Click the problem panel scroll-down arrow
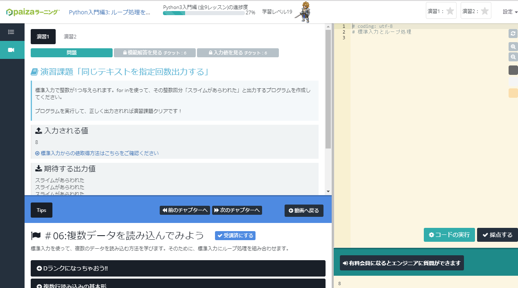This screenshot has height=288, width=518. pyautogui.click(x=328, y=191)
